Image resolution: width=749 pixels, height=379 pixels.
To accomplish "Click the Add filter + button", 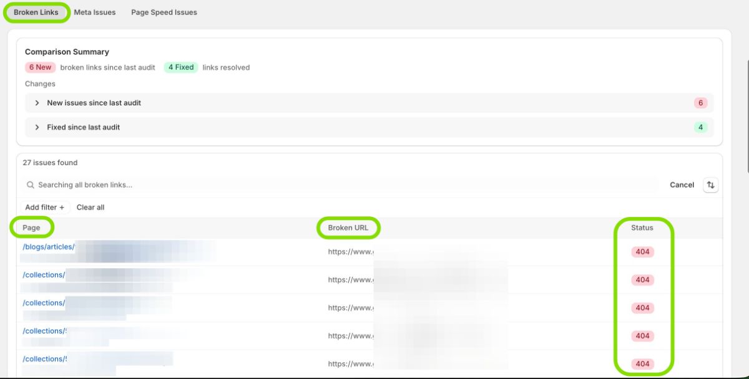I will 44,208.
